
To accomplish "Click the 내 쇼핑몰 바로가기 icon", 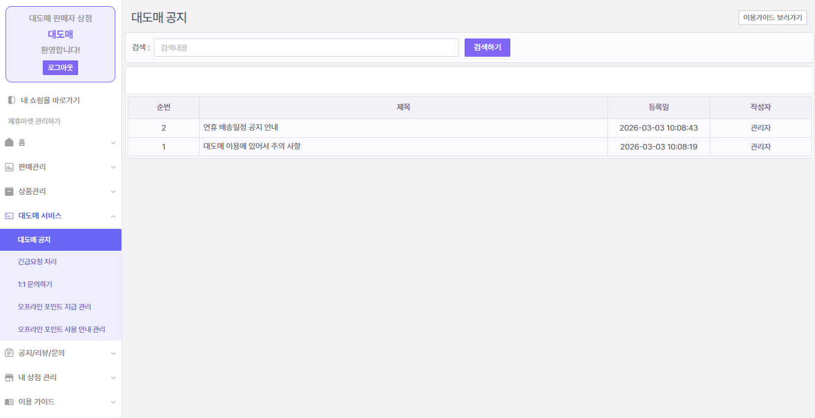I will (12, 100).
